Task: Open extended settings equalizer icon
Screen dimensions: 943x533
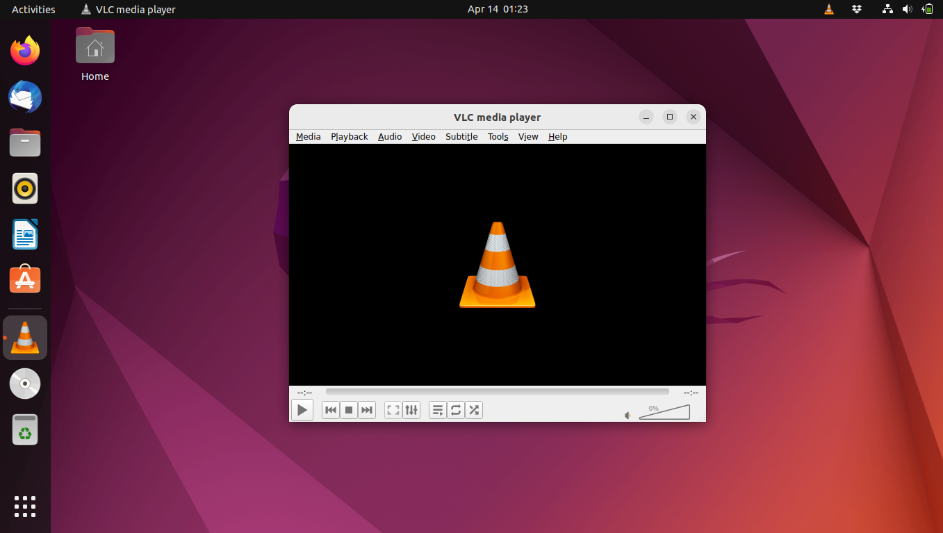Action: (x=411, y=410)
